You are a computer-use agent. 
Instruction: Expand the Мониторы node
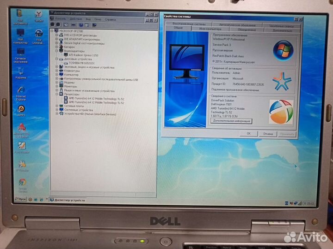[57, 86]
